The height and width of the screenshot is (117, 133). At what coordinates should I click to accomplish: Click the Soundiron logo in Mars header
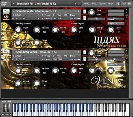(6, 17)
